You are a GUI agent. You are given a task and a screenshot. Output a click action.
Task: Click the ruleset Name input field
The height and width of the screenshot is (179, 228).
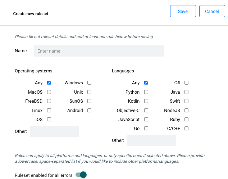click(x=99, y=51)
